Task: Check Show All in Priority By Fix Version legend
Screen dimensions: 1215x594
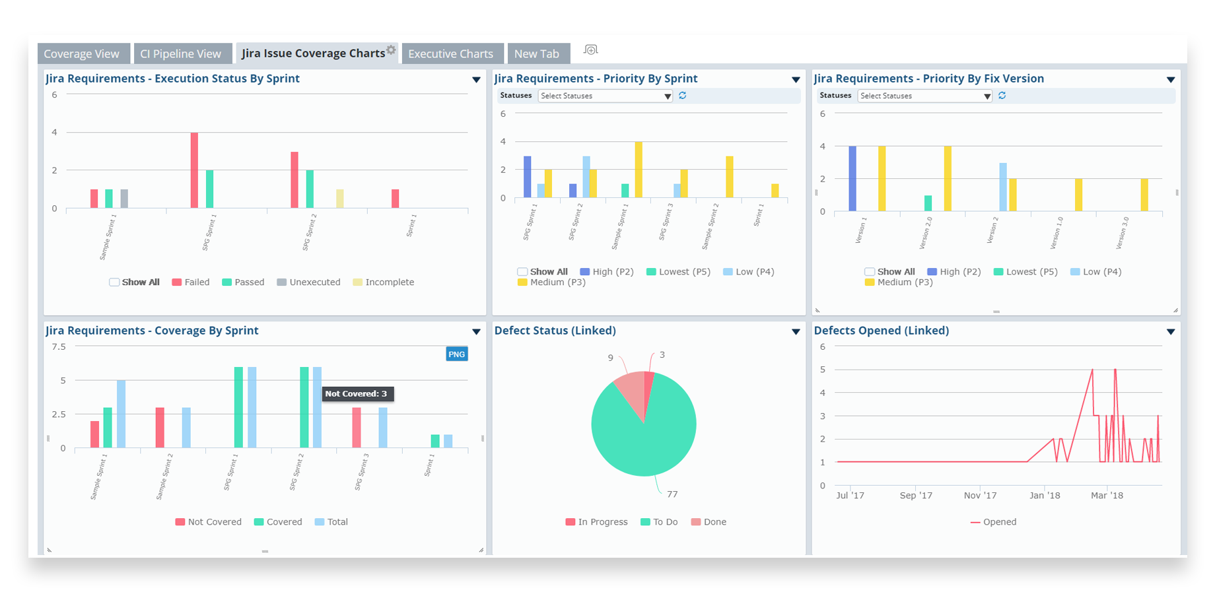Action: click(x=868, y=271)
